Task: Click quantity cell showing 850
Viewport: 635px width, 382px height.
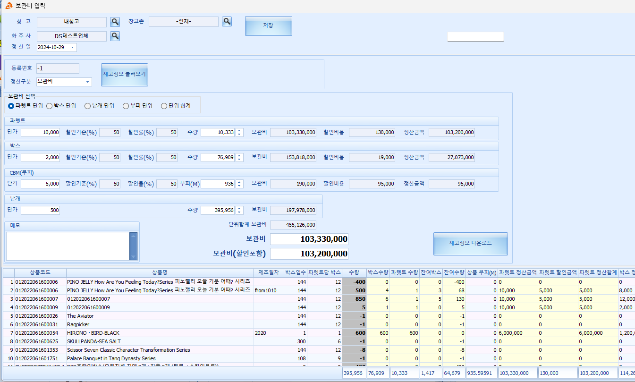Action: pos(354,299)
